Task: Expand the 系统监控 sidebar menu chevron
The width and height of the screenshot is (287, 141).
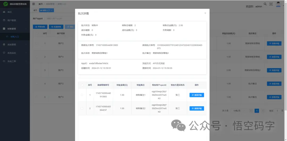Action: 26,53
